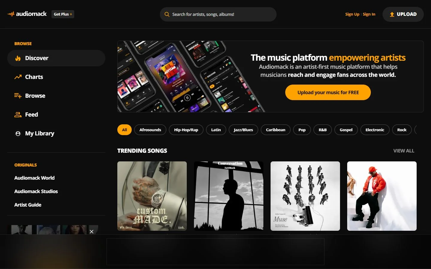431x269 pixels.
Task: Select the All genre filter
Action: coord(125,130)
